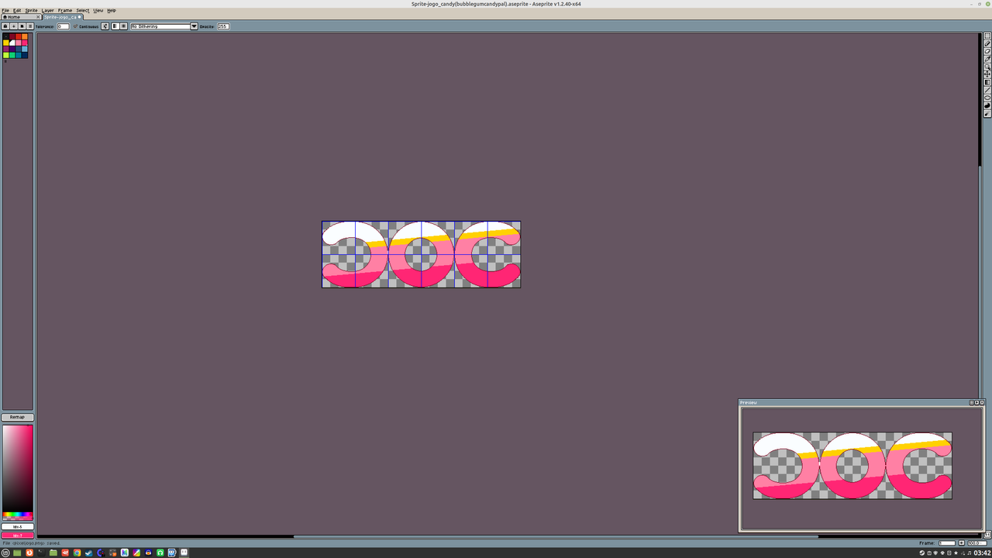The height and width of the screenshot is (558, 992).
Task: Open the Layer menu
Action: [x=48, y=11]
